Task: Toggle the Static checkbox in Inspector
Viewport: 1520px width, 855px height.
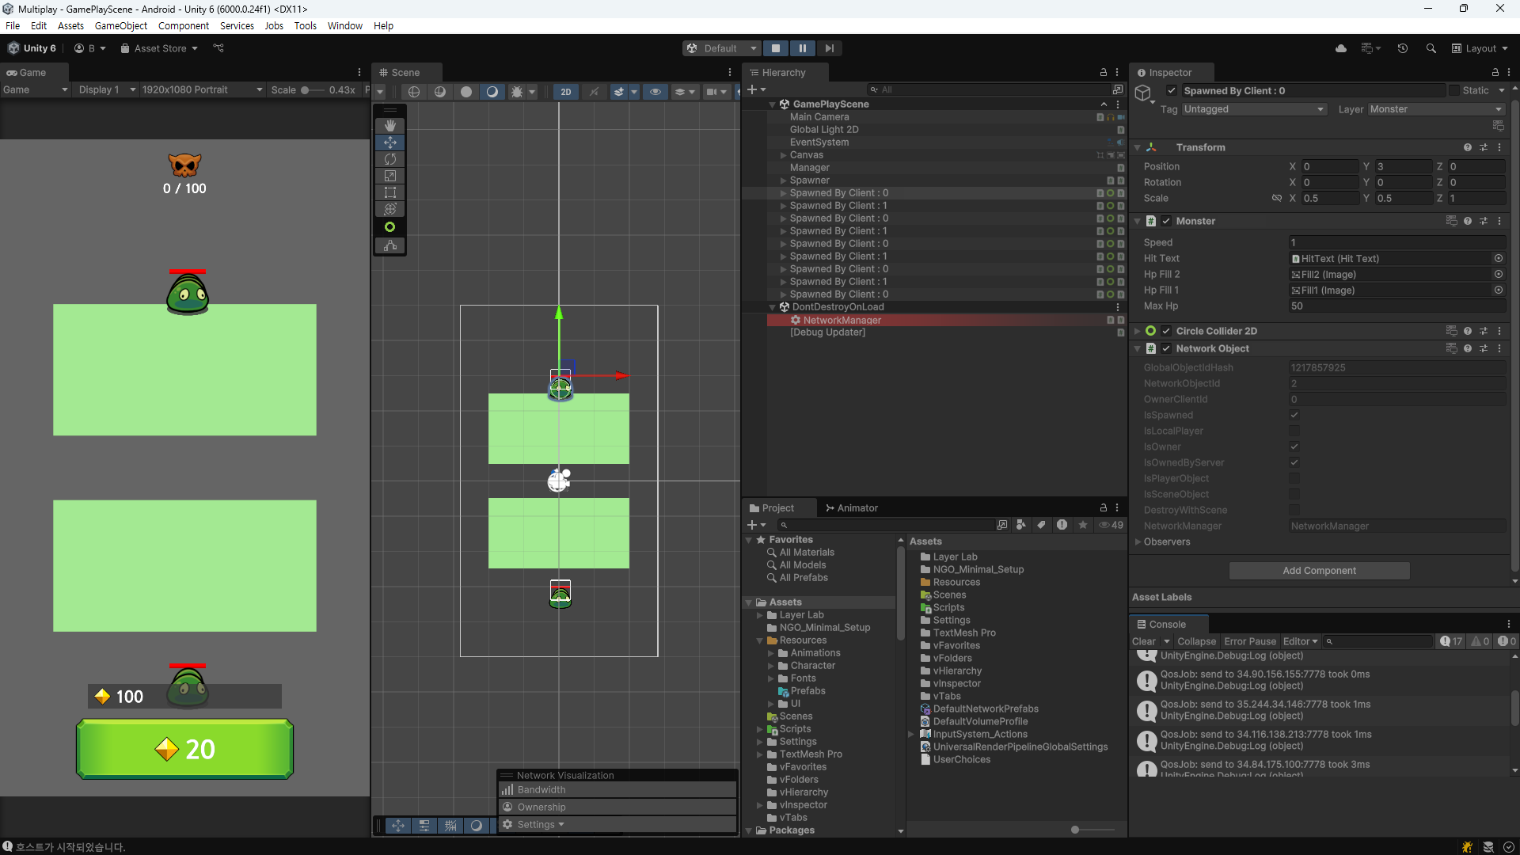Action: pyautogui.click(x=1454, y=91)
